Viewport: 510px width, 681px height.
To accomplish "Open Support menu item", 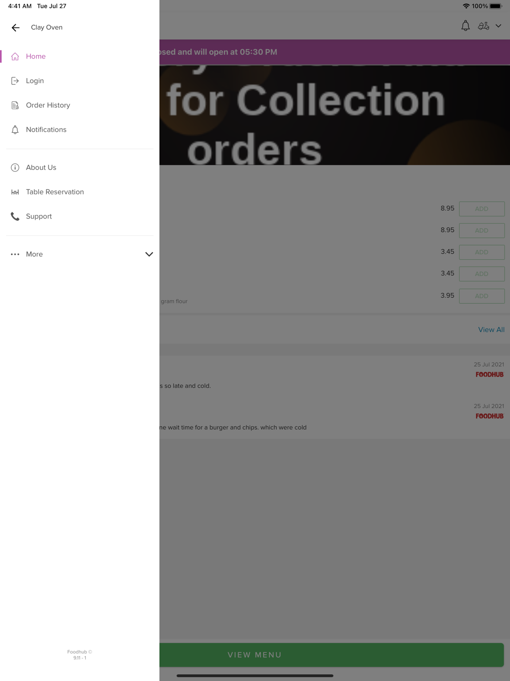I will (x=80, y=216).
